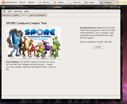This screenshot has height=104, width=127.
Task: Open the File menu
Action: pyautogui.click(x=4, y=11)
